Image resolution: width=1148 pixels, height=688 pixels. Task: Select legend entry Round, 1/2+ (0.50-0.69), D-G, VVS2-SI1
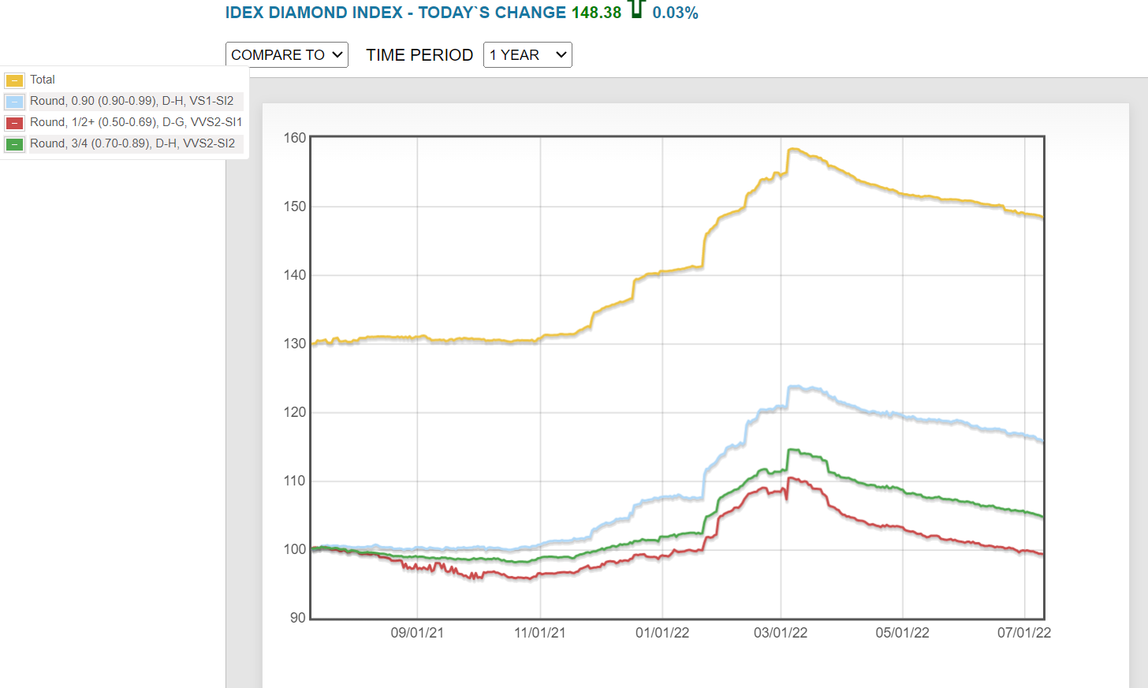[136, 122]
